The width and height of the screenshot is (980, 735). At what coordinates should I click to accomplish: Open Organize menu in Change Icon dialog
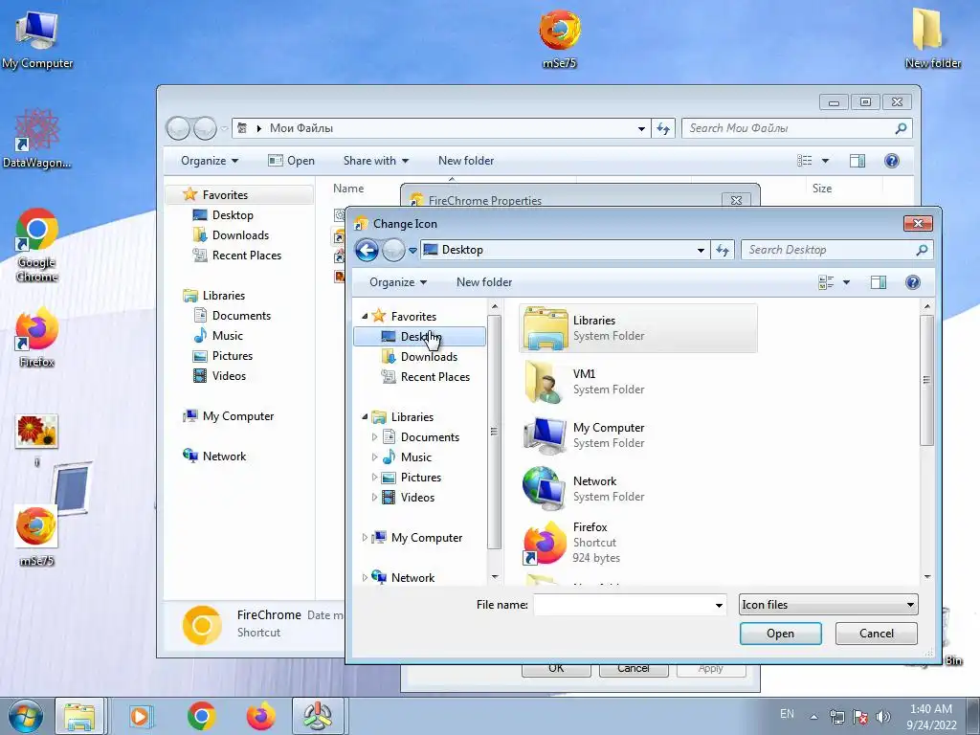pyautogui.click(x=398, y=282)
